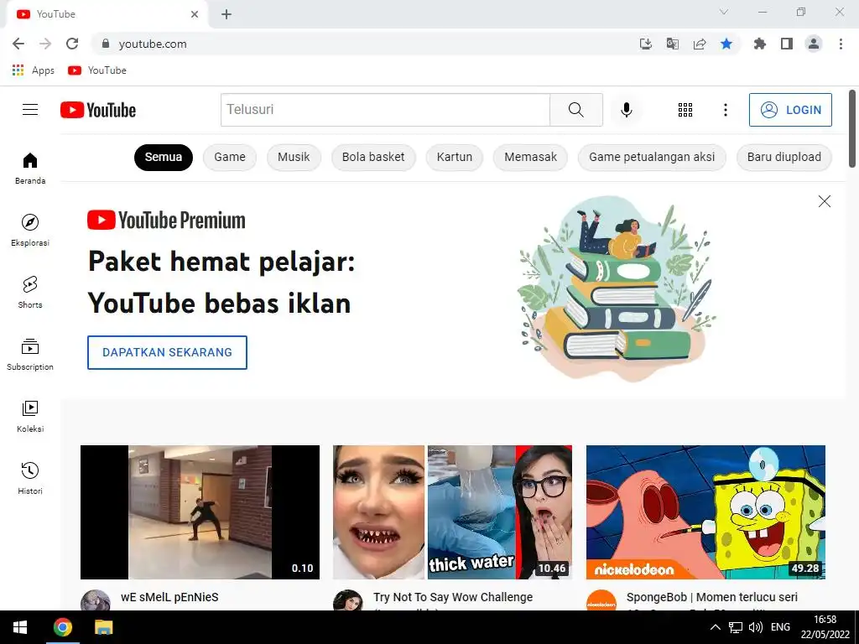Open the wE sMelL pEnNieS video thumbnail
859x644 pixels.
click(200, 512)
